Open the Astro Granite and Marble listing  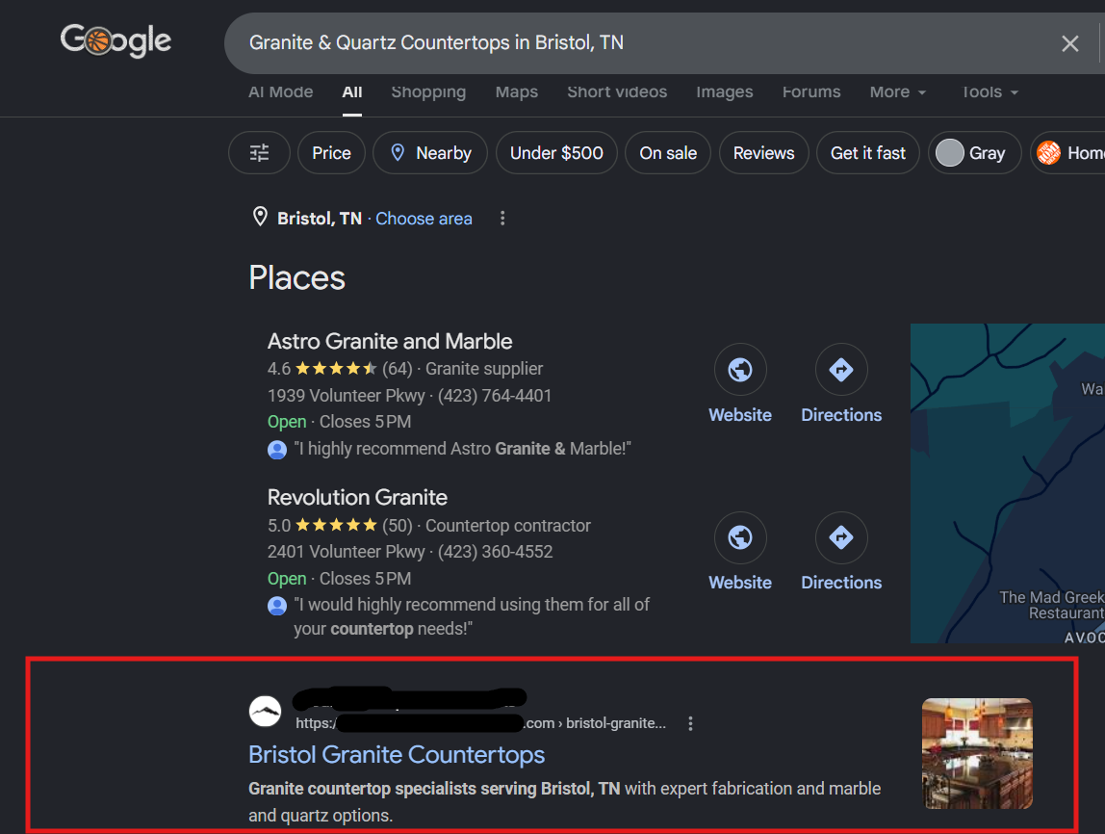[x=390, y=341]
